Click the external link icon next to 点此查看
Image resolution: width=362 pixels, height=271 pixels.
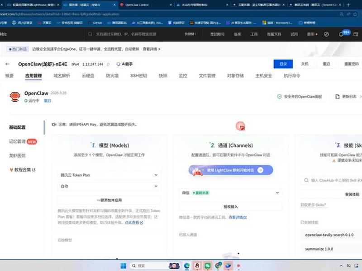tap(141, 223)
